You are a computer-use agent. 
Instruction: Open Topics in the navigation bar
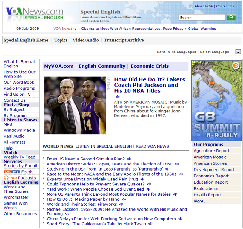pyautogui.click(x=61, y=40)
